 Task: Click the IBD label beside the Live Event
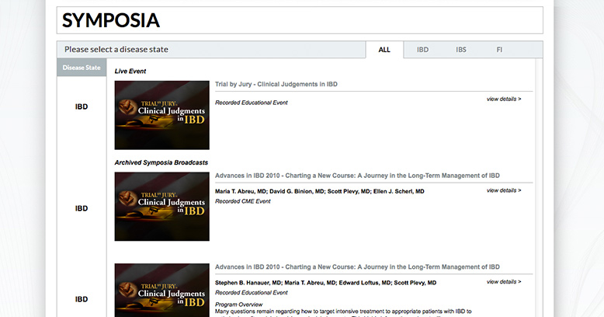pyautogui.click(x=82, y=107)
